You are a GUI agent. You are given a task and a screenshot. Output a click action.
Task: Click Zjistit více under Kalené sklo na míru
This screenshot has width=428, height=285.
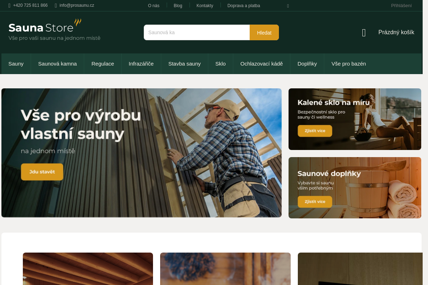[315, 131]
